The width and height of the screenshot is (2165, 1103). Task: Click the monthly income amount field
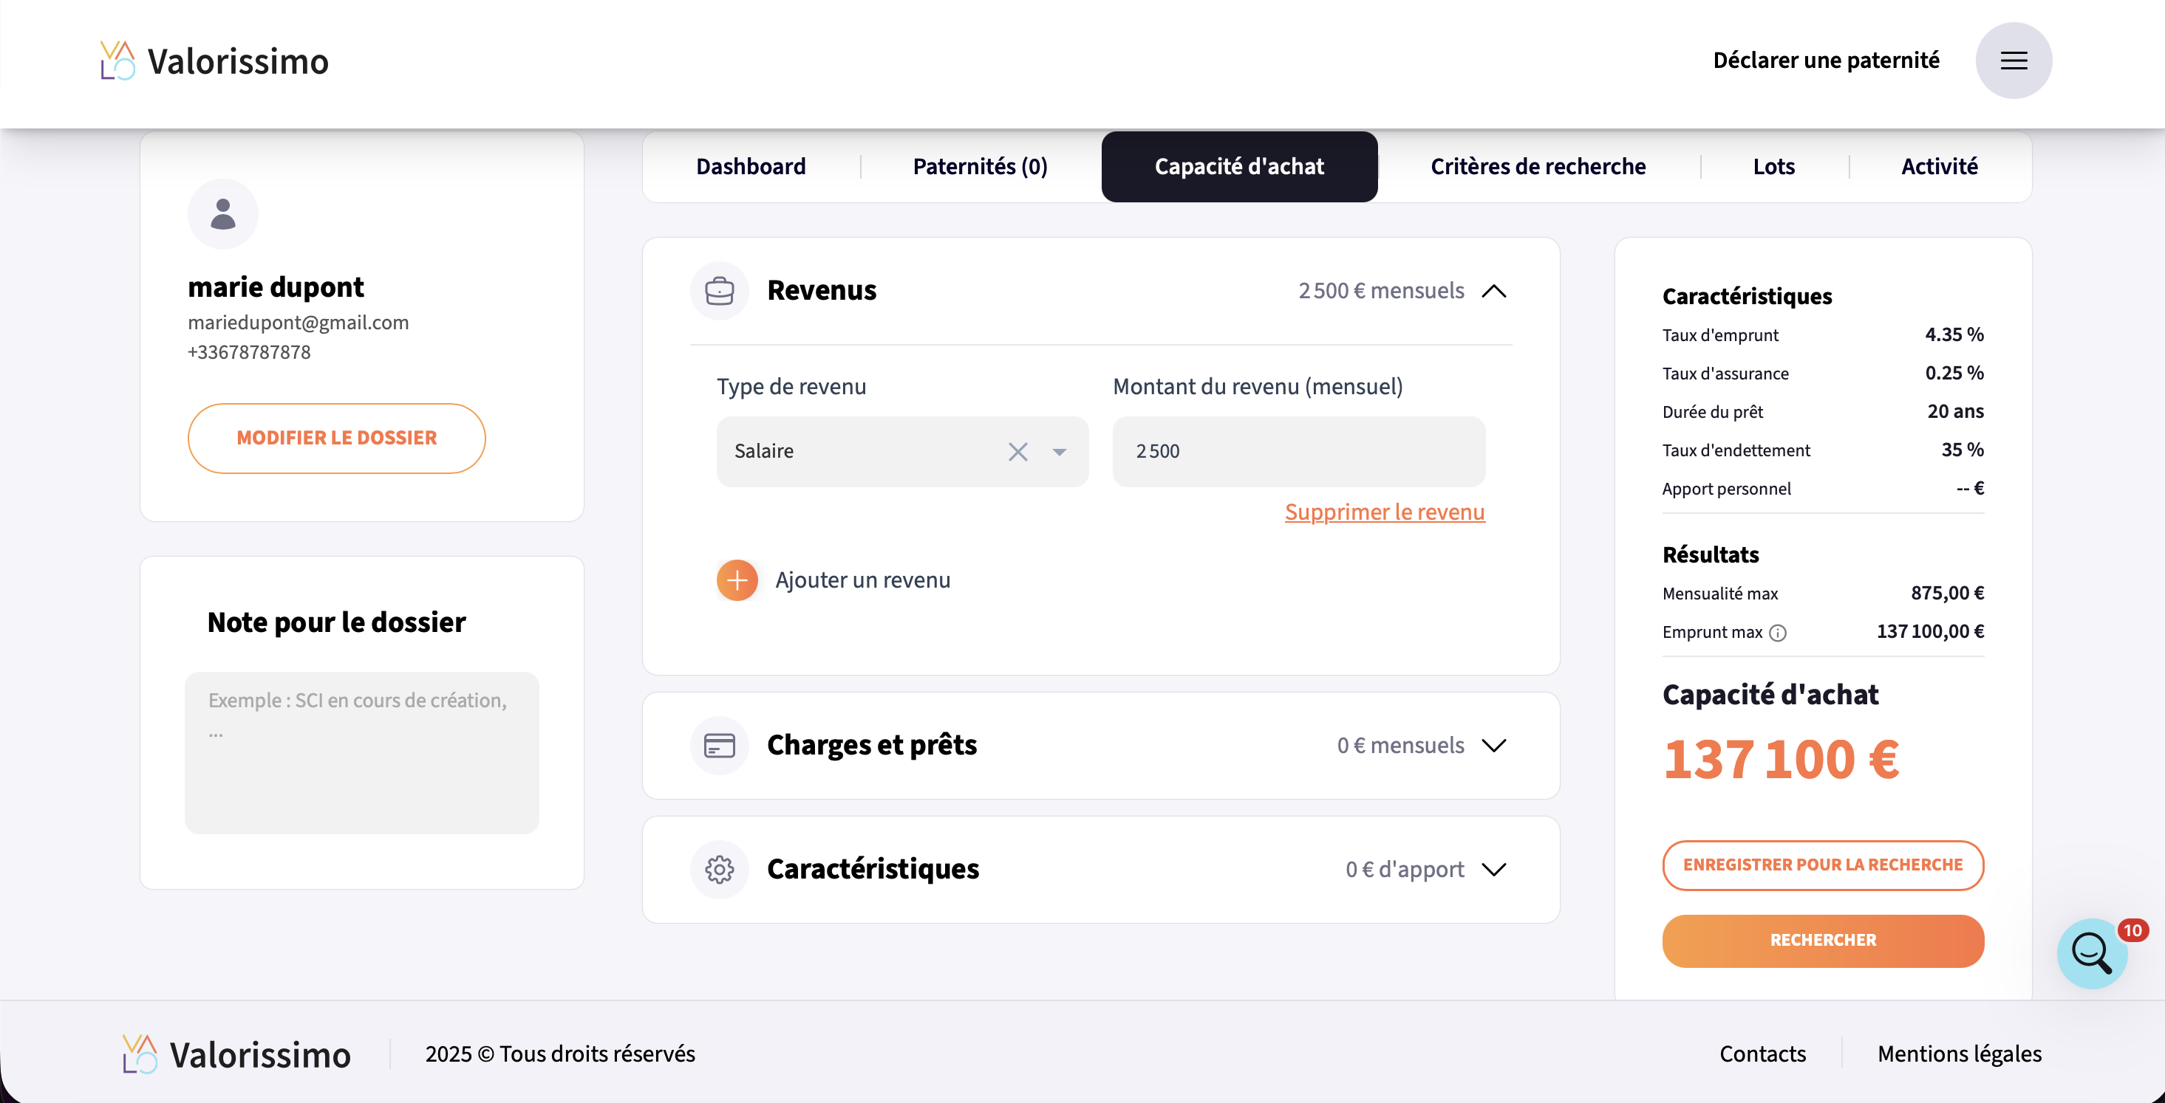[1298, 452]
